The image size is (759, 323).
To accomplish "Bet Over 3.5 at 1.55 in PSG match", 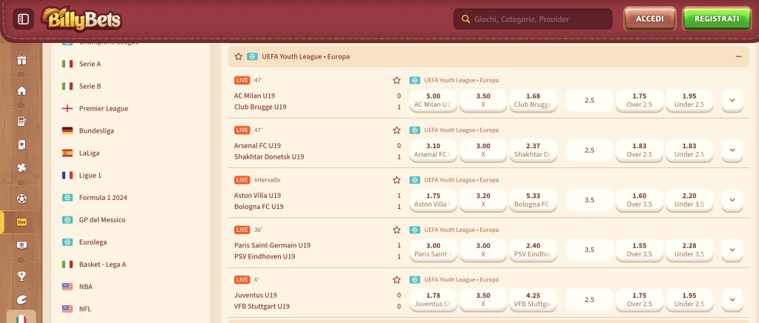I will click(x=639, y=250).
